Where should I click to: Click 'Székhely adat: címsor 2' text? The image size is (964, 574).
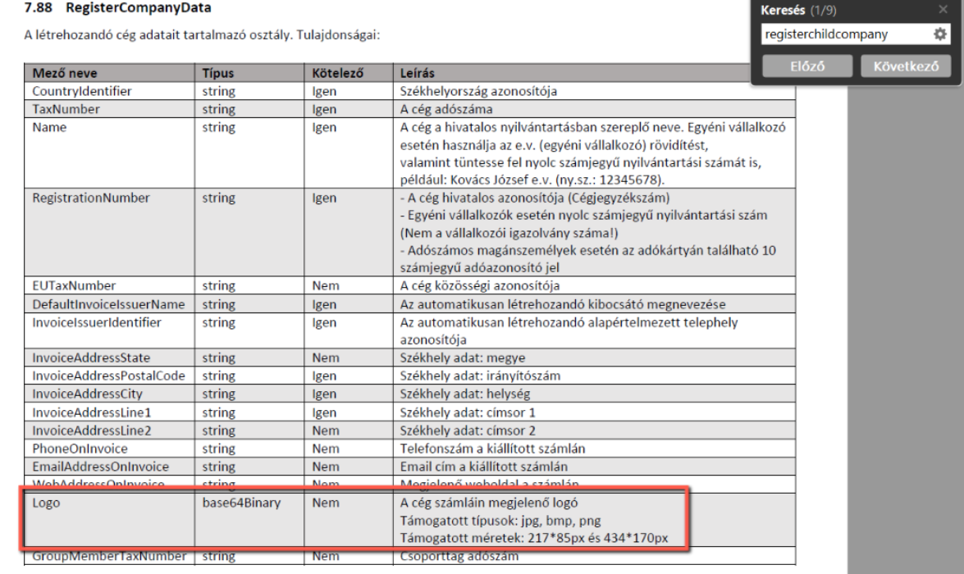(468, 430)
